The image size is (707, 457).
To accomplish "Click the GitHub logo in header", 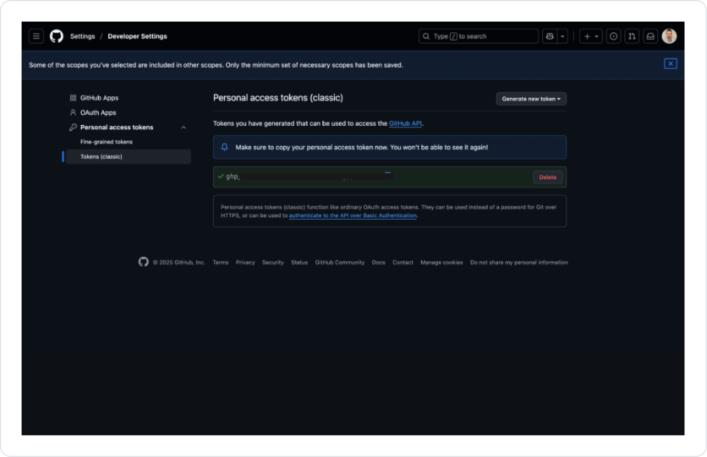I will [x=57, y=36].
